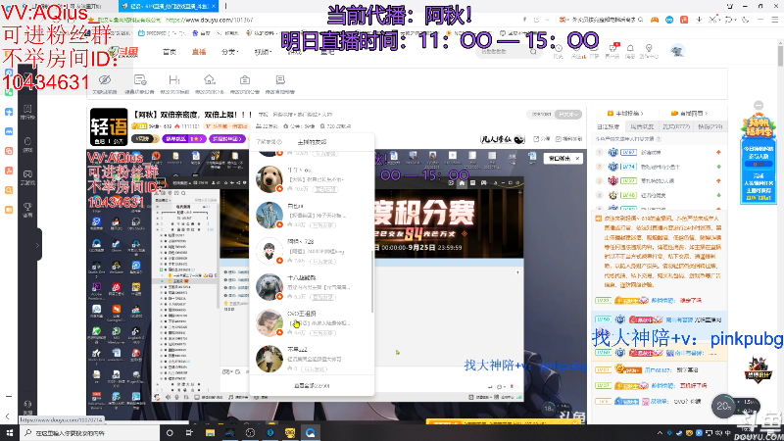Select the fourth ranking tab at panel edge

click(x=710, y=126)
